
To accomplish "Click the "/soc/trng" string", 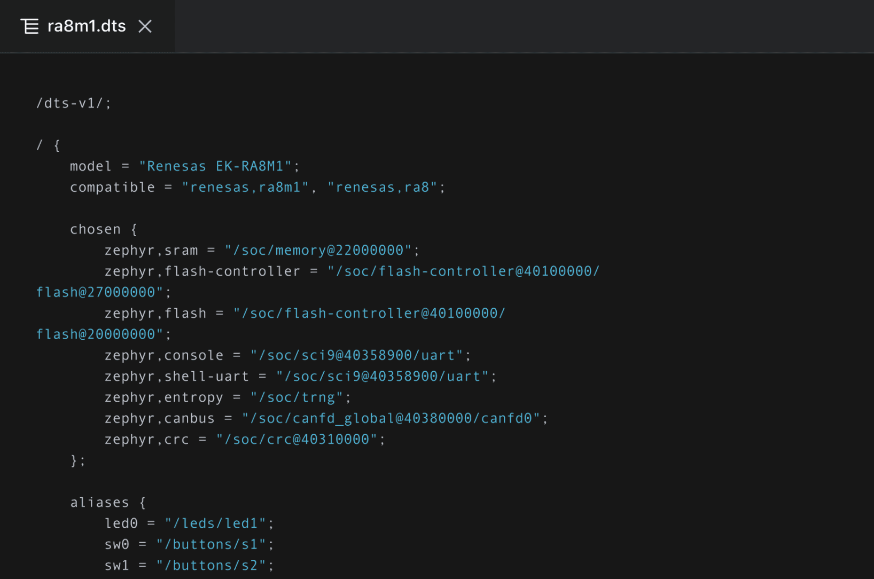I will tap(297, 397).
